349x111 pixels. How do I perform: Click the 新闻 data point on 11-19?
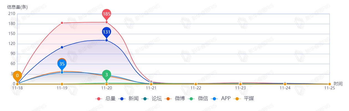click(x=62, y=47)
